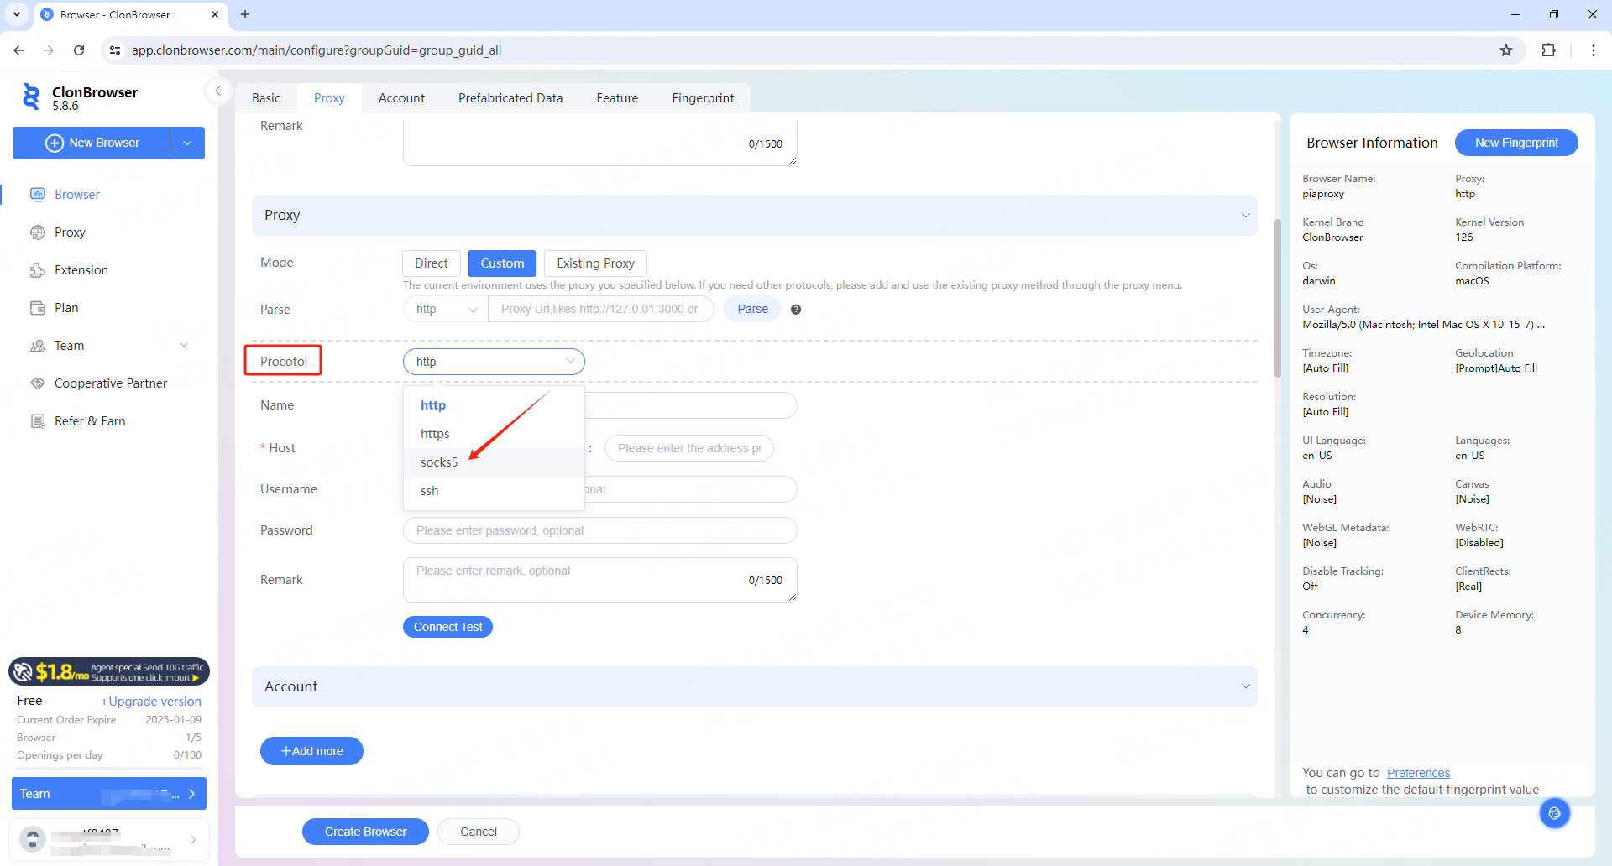Open Plan from the sidebar icon
The height and width of the screenshot is (866, 1612).
tap(38, 308)
